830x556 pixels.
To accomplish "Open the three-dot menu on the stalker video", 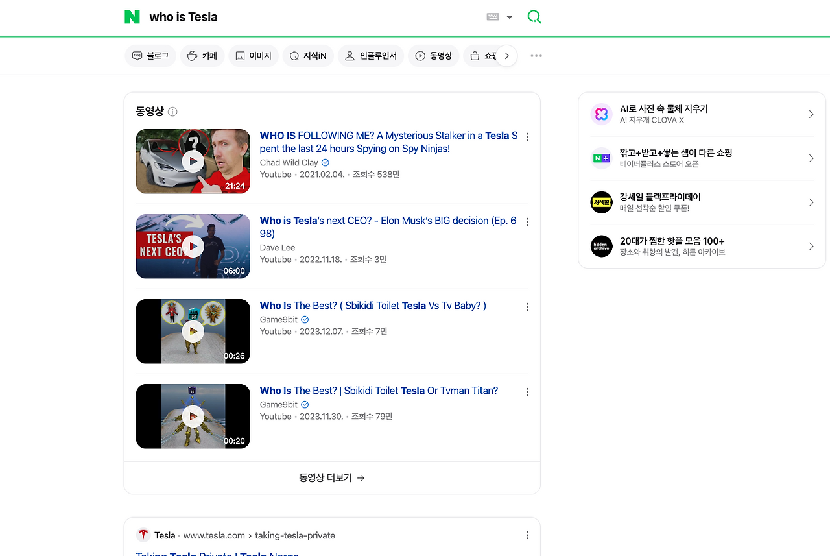I will tap(527, 136).
